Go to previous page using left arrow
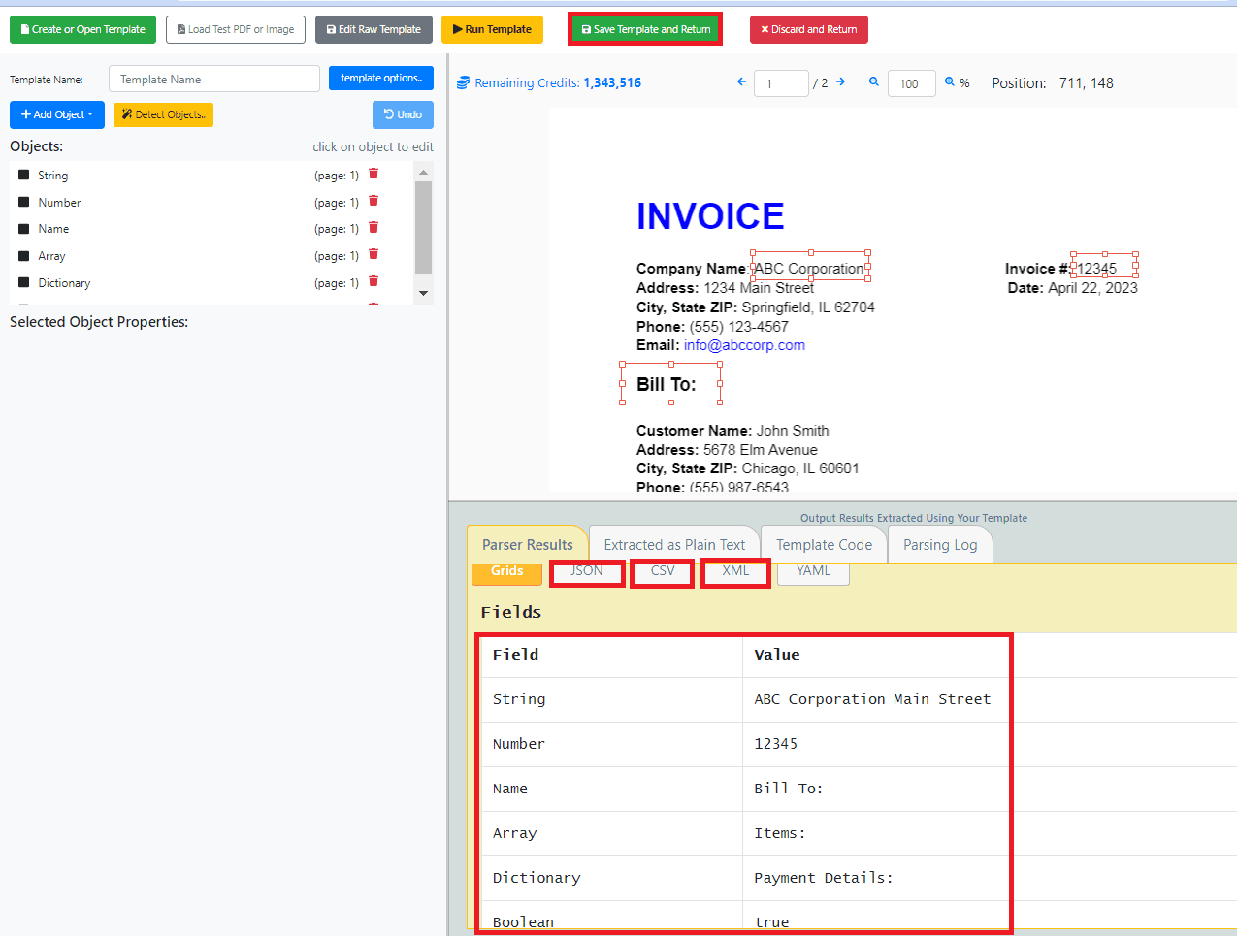This screenshot has height=936, width=1237. tap(741, 82)
